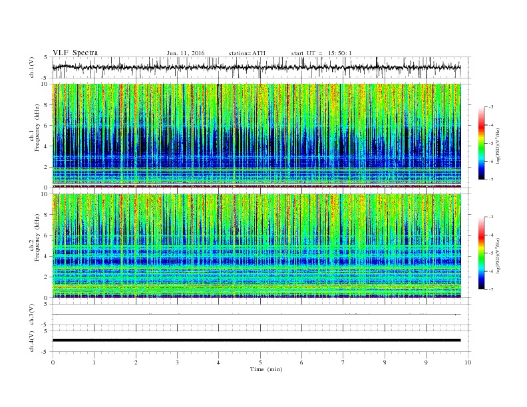This screenshot has height=407, width=527.
Task: Click the "2" kHz tick of ch.2 spectrogram
Action: coord(46,277)
